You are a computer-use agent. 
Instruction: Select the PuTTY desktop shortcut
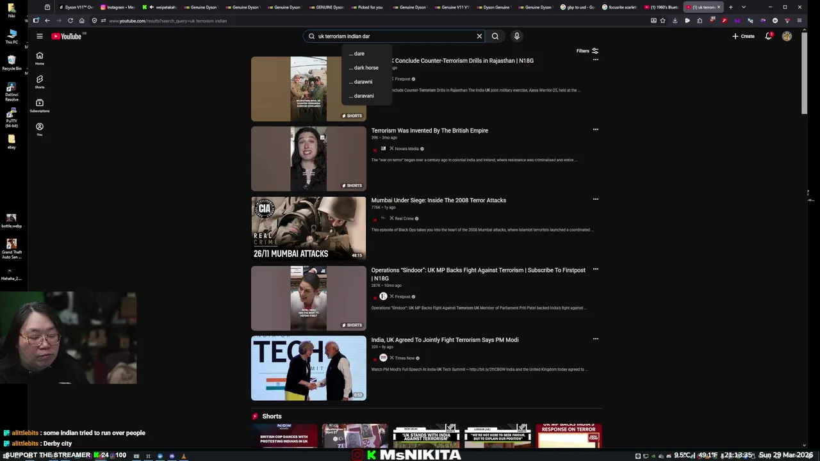pos(12,118)
